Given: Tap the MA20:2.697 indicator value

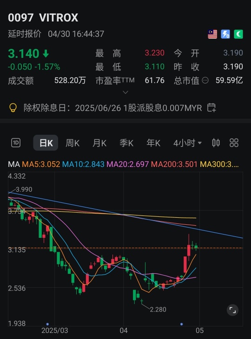Looking at the screenshot, I should [x=128, y=164].
